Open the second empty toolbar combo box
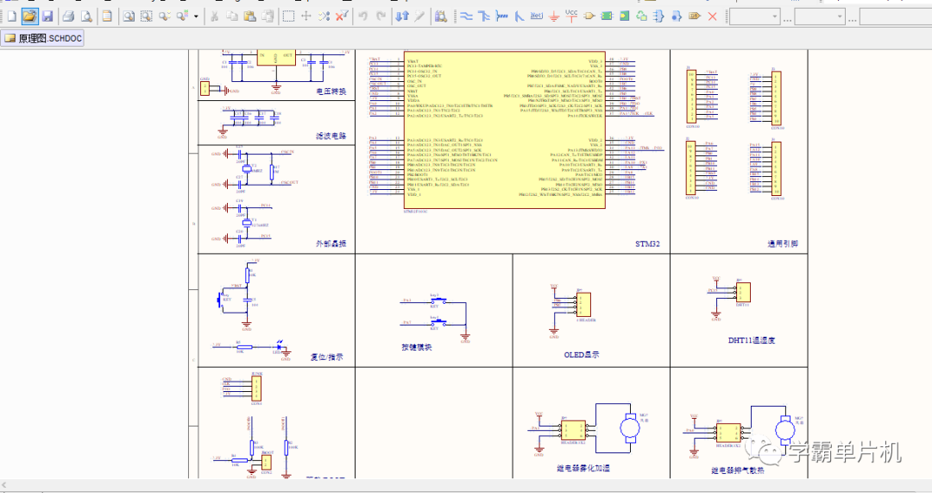This screenshot has width=932, height=493. [820, 16]
